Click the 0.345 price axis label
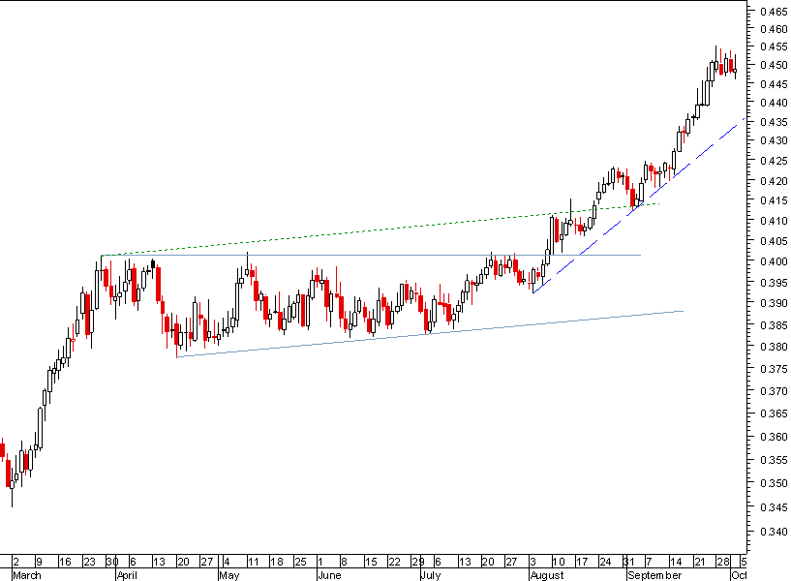The image size is (791, 581). coord(774,506)
